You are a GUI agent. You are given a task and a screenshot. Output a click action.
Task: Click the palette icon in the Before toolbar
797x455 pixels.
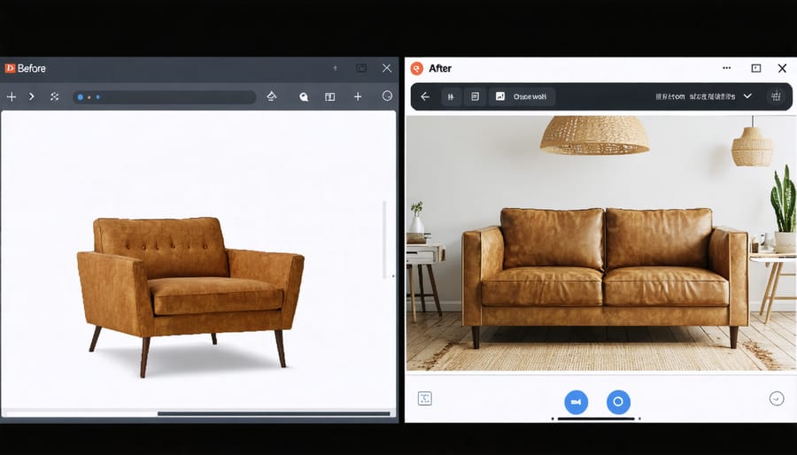click(x=304, y=97)
